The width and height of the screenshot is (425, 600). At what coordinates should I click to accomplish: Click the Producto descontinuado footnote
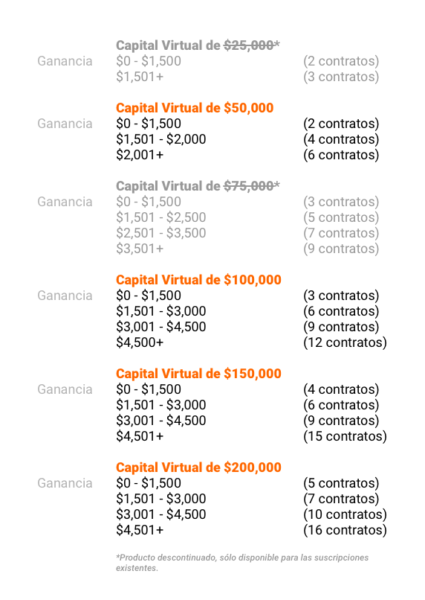tap(242, 563)
